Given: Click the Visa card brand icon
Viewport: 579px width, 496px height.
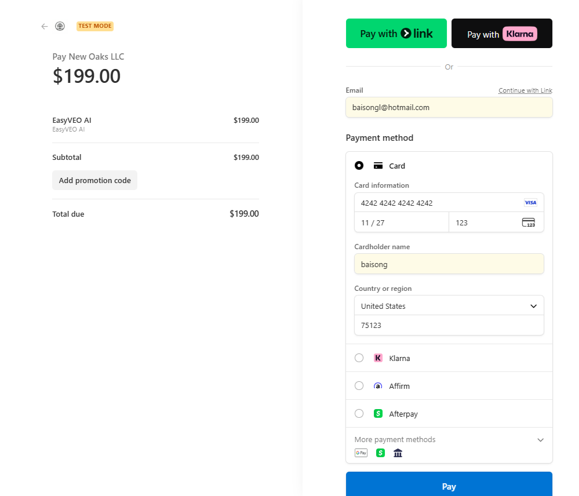Looking at the screenshot, I should (530, 203).
